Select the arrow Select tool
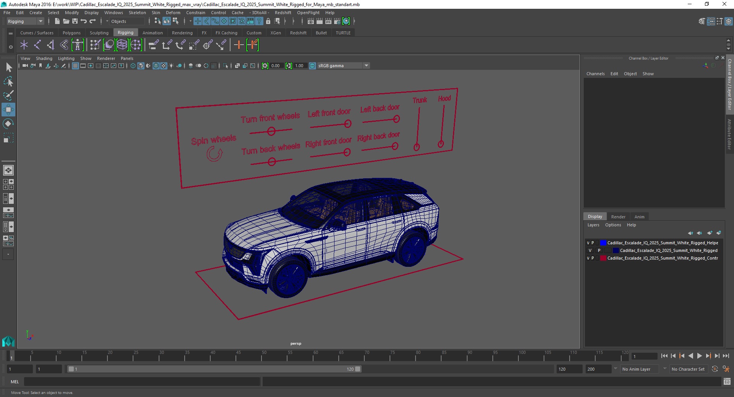The image size is (734, 397). (8, 68)
